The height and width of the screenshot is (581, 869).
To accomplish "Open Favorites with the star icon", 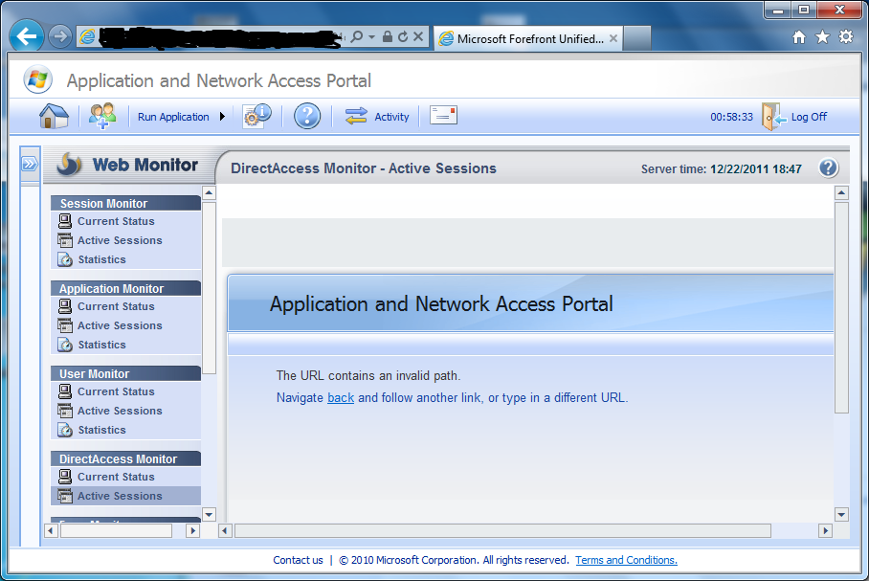I will (822, 37).
